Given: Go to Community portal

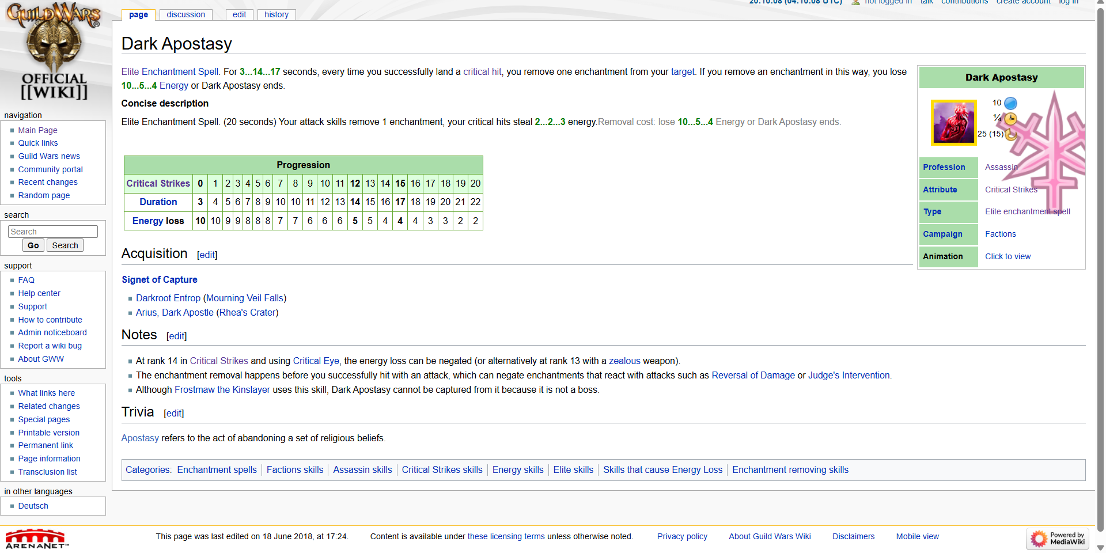Looking at the screenshot, I should pos(51,169).
